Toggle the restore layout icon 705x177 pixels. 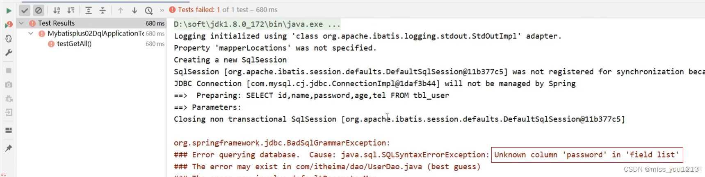[9, 130]
